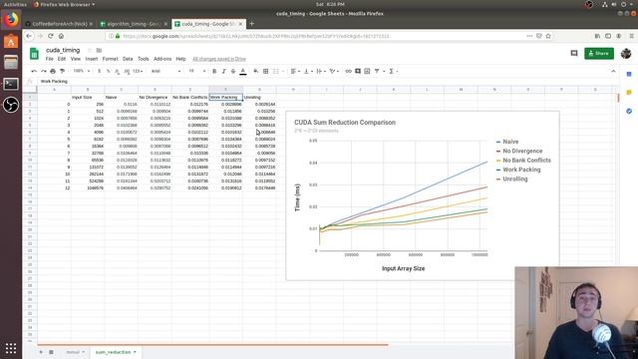Insert a chart with toolbar icon

pos(367,71)
